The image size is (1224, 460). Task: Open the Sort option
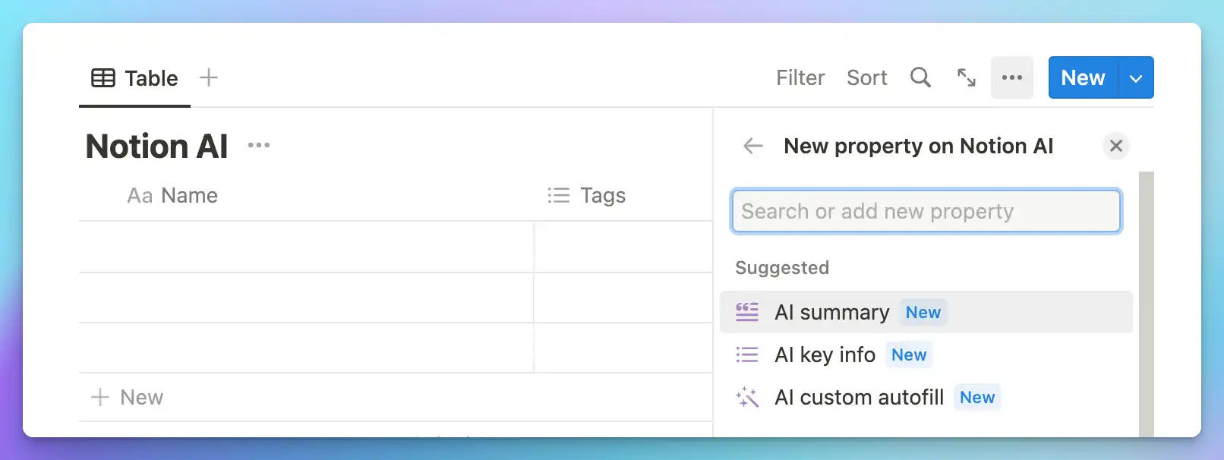click(x=866, y=77)
